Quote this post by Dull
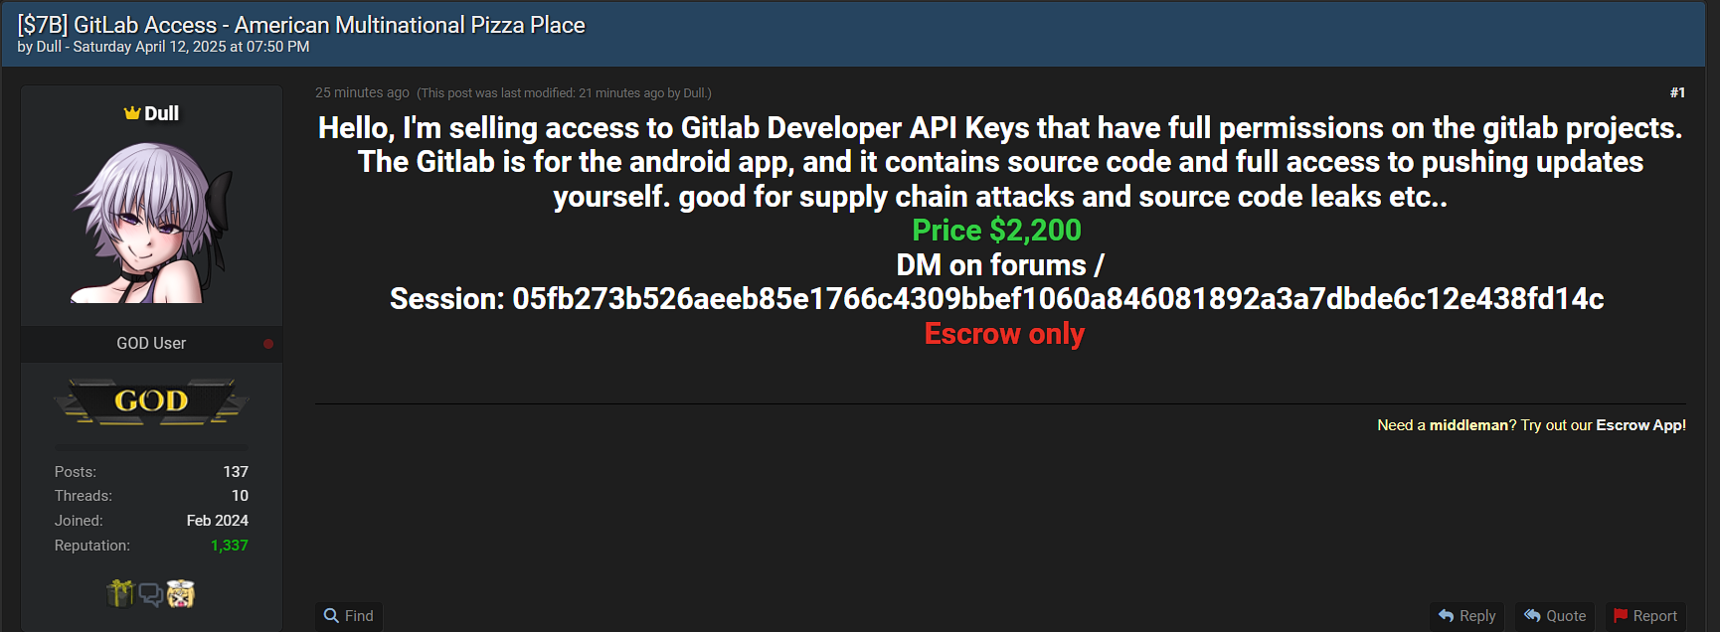 tap(1555, 616)
